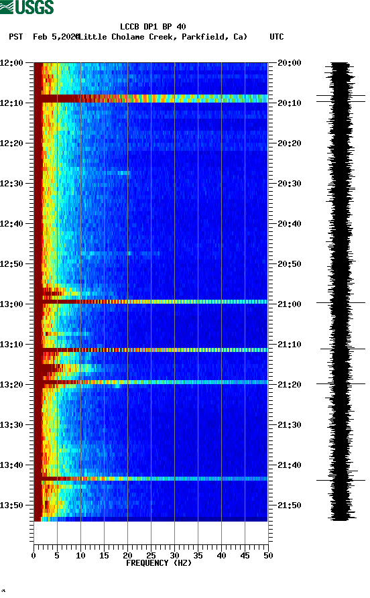Viewport: 370px width, 598px height.
Task: Click the '0' frequency axis label
Action: pyautogui.click(x=34, y=555)
